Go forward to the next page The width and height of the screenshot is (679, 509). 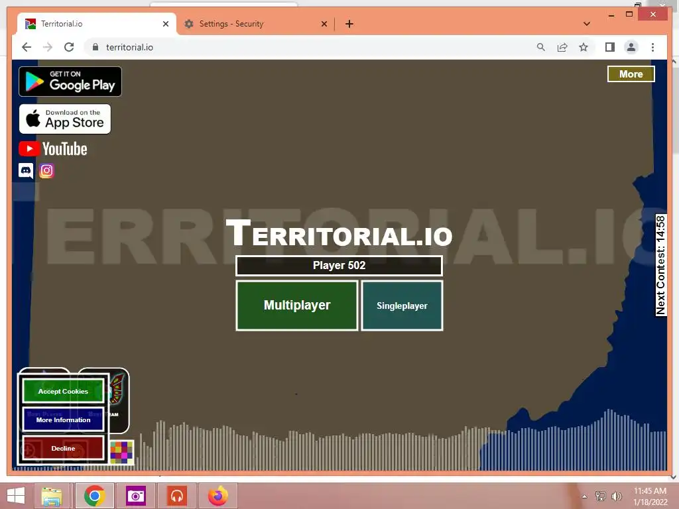click(48, 47)
